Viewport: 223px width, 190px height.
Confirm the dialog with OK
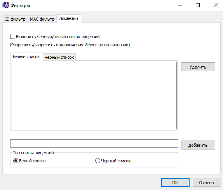tap(175, 183)
